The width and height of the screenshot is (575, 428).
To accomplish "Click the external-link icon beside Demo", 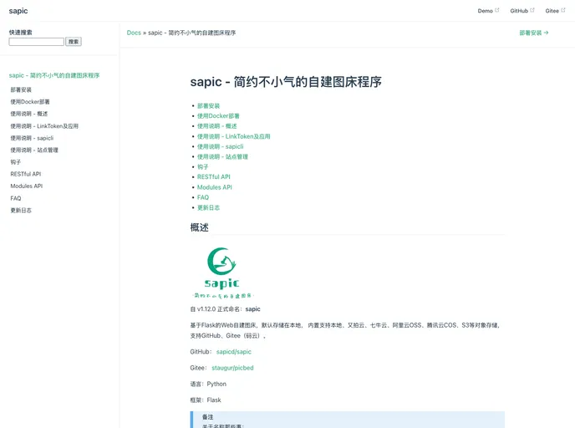I will pos(497,10).
